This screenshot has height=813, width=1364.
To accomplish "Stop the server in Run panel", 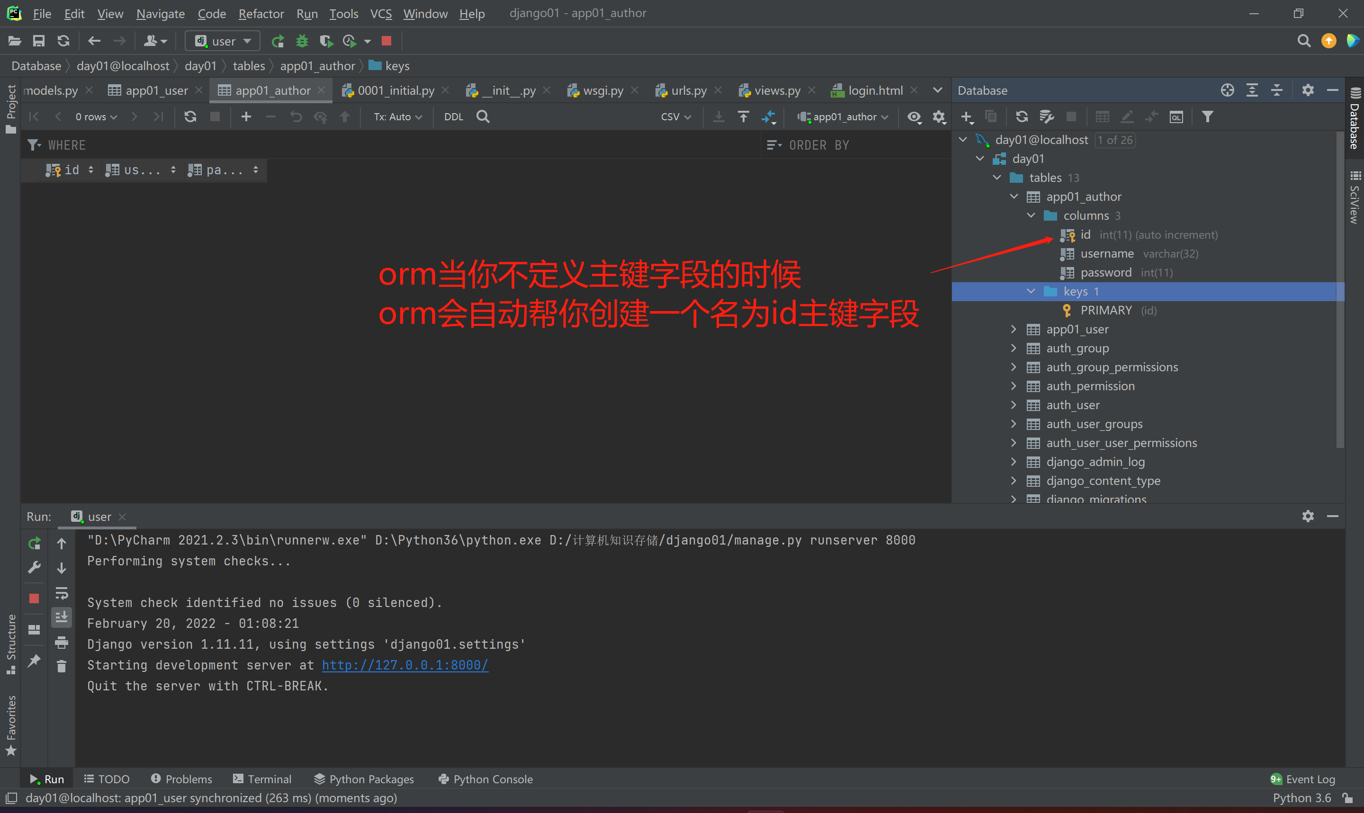I will (x=34, y=598).
